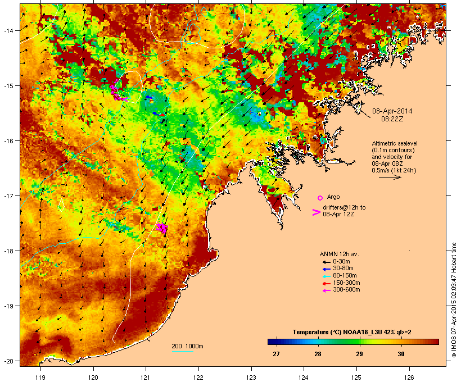
Task: Click the '80-150m' depth label
Action: pyautogui.click(x=345, y=276)
